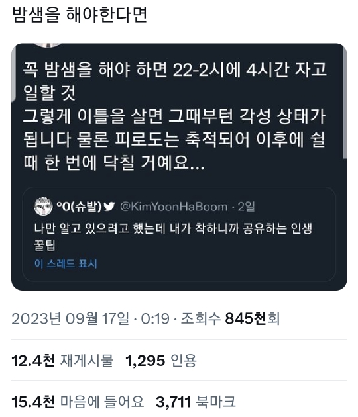Click the °O(슈발) display name

pyautogui.click(x=79, y=207)
